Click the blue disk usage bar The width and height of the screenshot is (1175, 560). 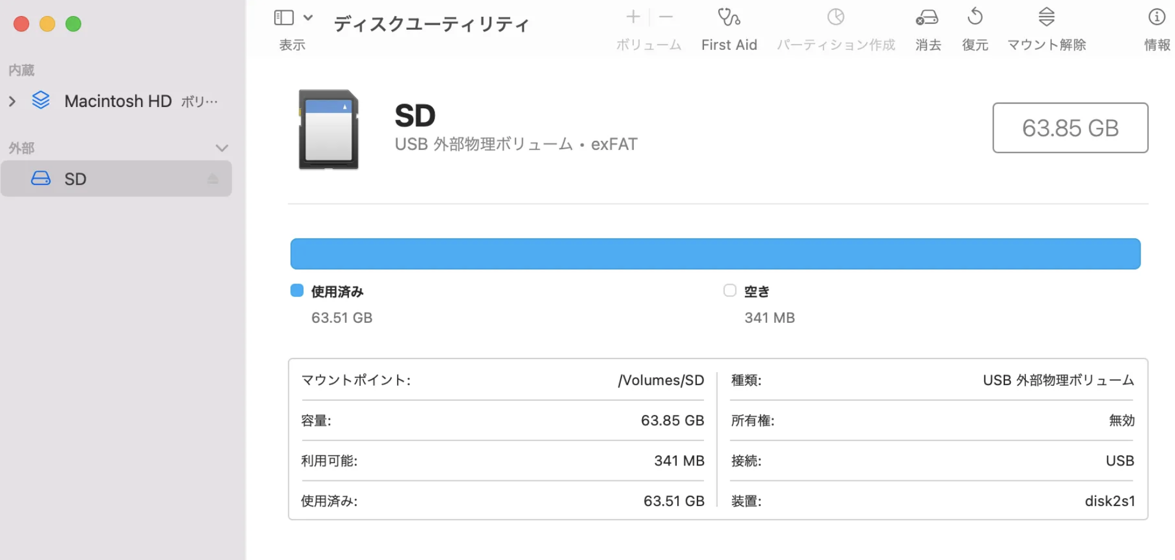point(715,254)
